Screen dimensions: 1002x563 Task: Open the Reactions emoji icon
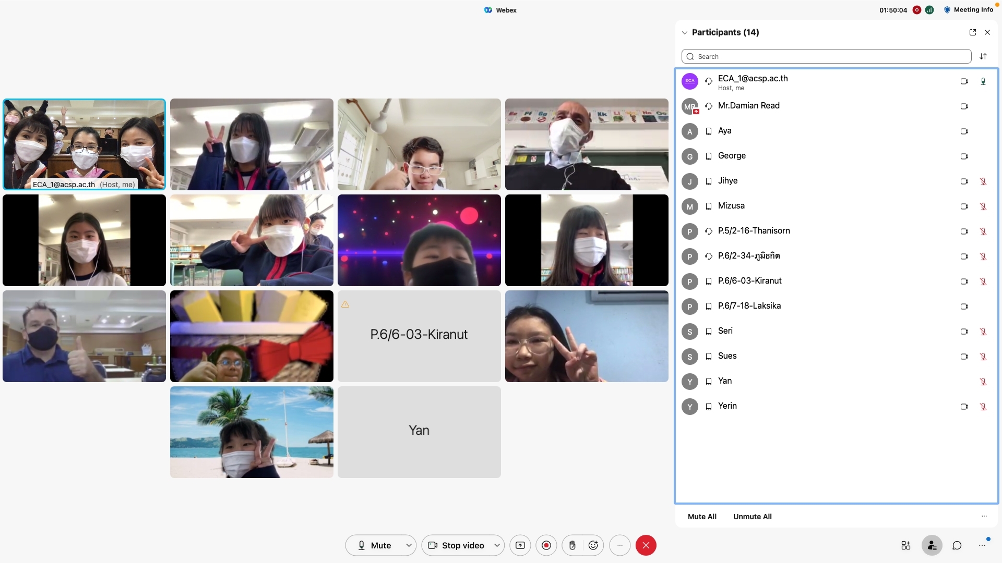(593, 545)
